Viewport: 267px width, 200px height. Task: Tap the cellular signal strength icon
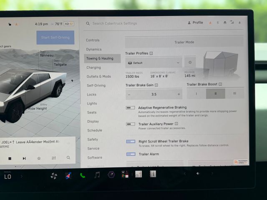[232, 22]
